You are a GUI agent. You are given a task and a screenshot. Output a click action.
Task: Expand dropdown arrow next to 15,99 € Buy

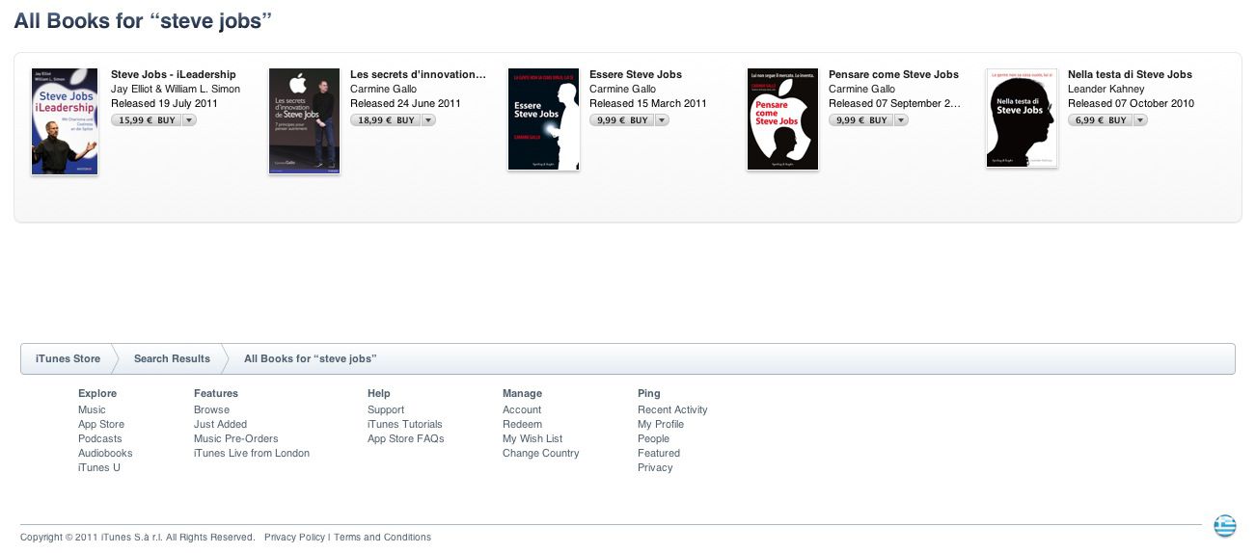[189, 120]
